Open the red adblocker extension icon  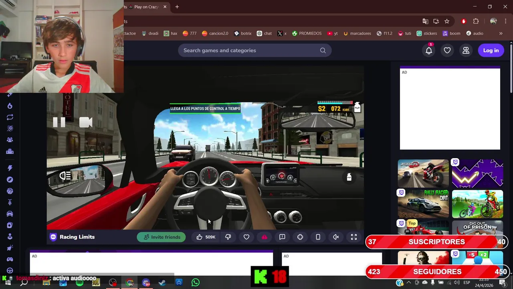[x=464, y=21]
